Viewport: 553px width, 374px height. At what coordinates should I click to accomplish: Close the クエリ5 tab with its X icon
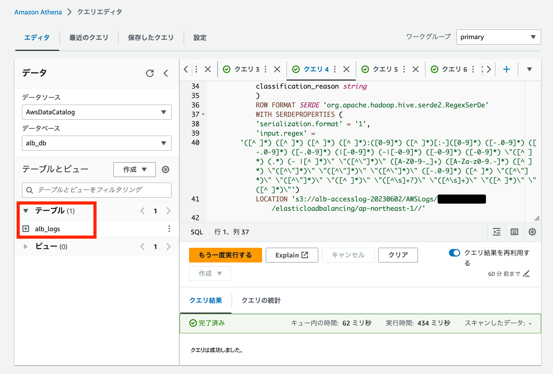pos(416,69)
